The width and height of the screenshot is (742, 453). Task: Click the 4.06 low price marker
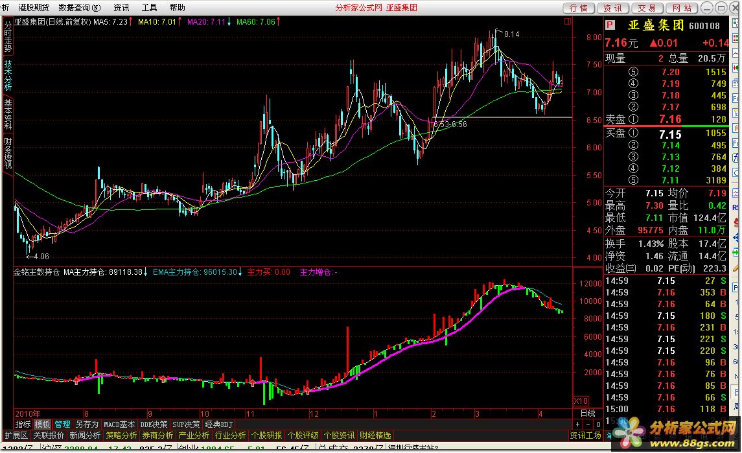click(41, 257)
